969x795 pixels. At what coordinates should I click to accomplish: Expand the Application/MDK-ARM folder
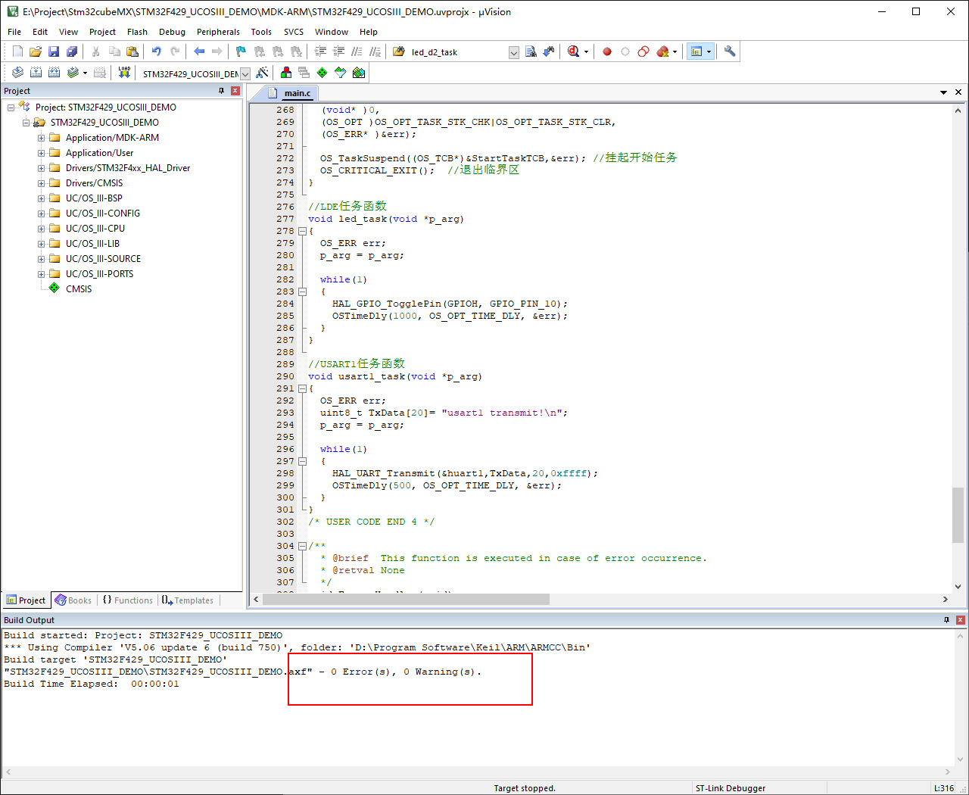click(42, 138)
